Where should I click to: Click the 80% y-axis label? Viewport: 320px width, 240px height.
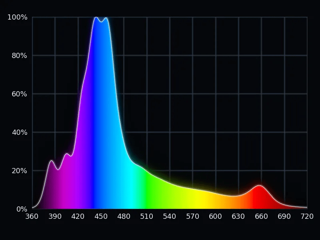pyautogui.click(x=19, y=56)
